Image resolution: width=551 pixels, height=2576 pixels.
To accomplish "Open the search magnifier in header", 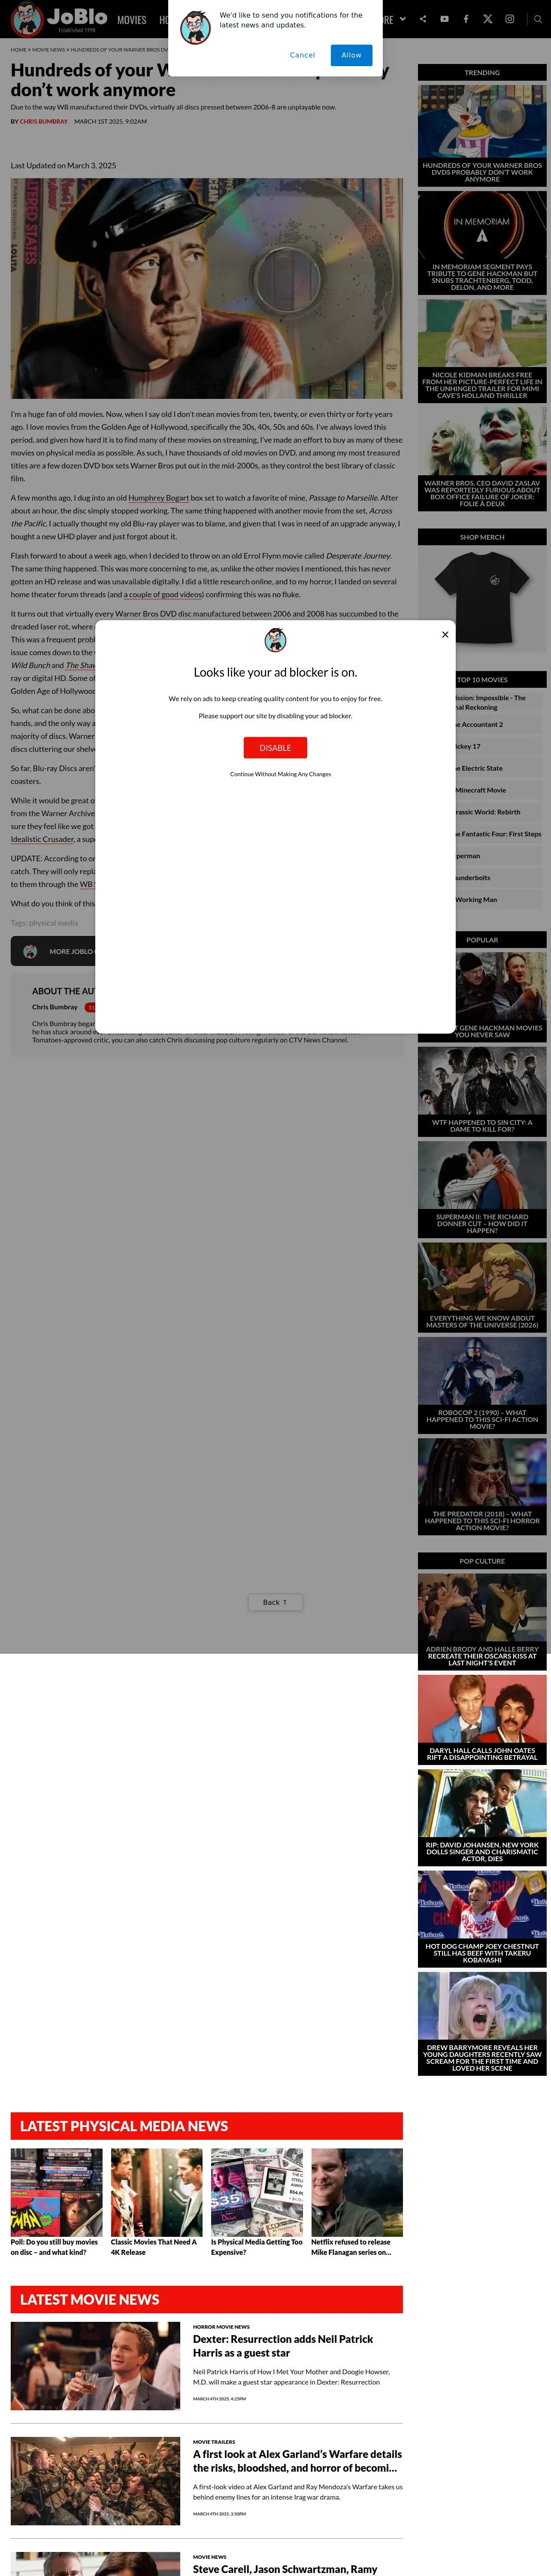I will [x=538, y=19].
